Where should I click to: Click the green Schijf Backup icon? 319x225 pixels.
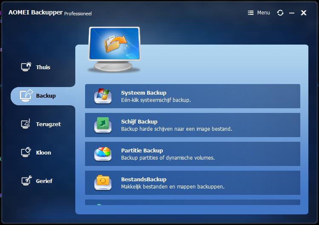coord(103,125)
